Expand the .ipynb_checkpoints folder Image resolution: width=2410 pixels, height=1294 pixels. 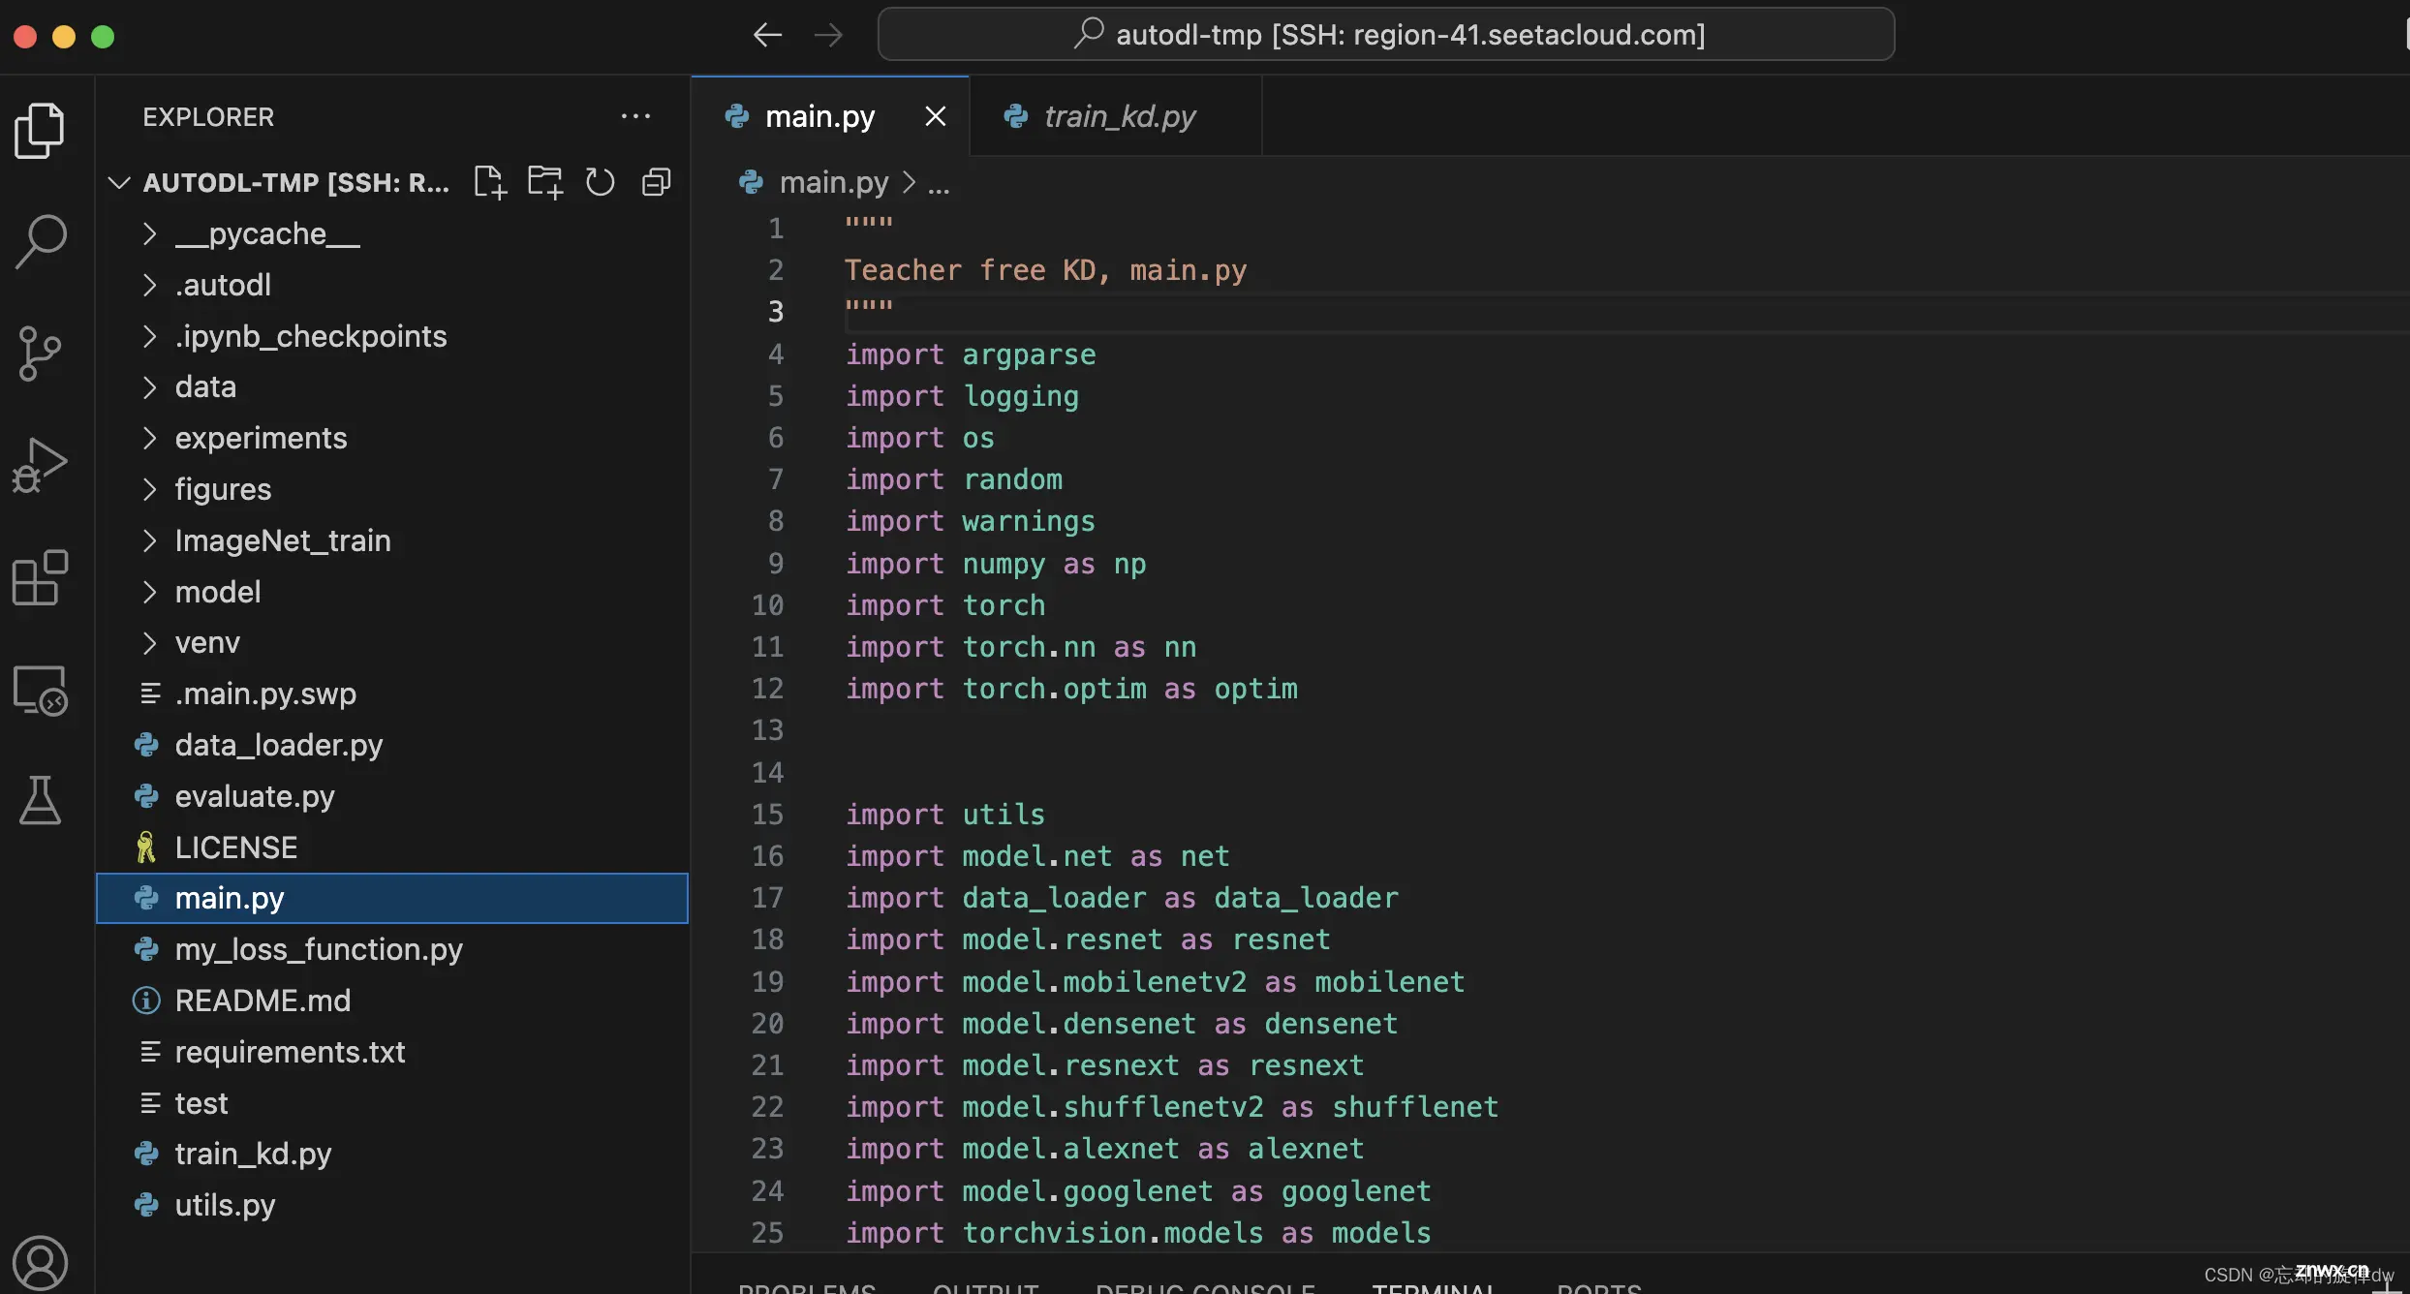click(392, 336)
